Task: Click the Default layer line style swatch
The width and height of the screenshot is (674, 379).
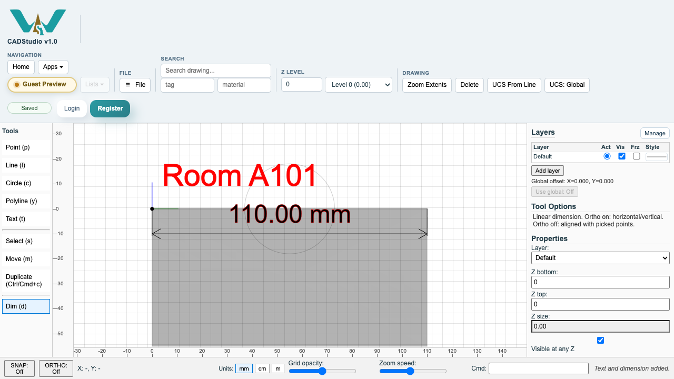Action: [x=657, y=157]
